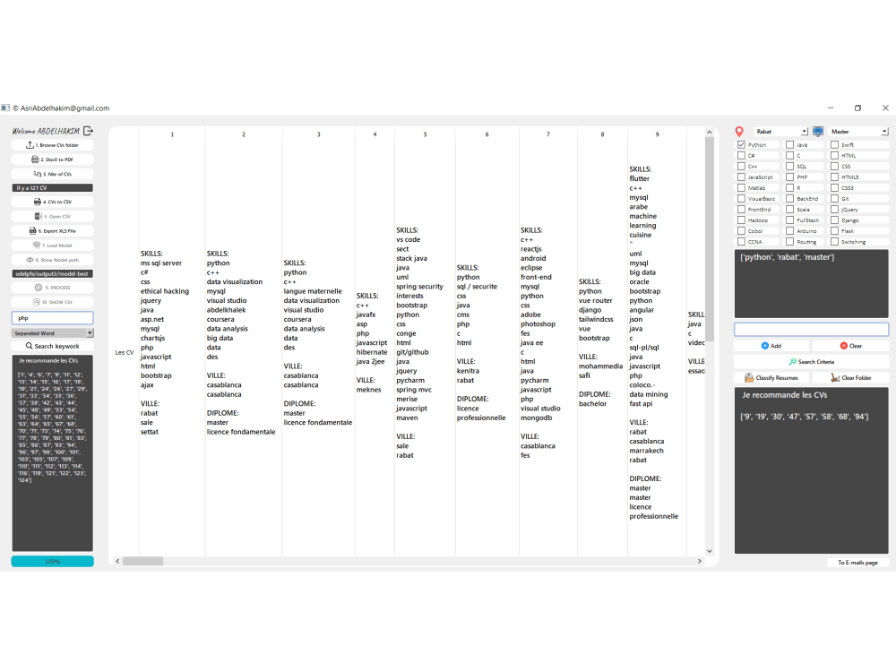Run Search Criteria
Viewport: 896px width, 672px height.
coord(811,362)
